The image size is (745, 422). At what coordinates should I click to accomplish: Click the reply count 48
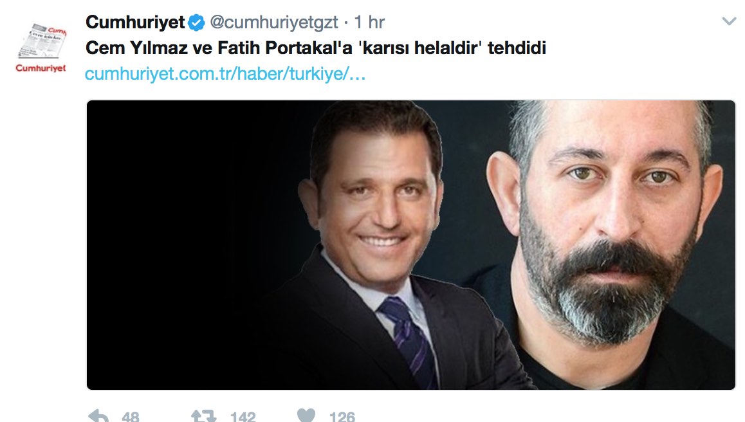tap(131, 417)
